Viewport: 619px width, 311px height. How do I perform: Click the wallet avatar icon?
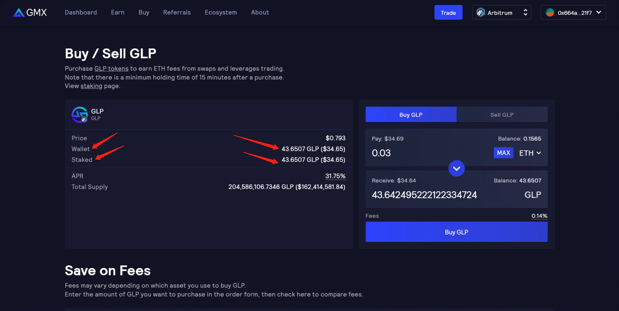click(x=550, y=13)
